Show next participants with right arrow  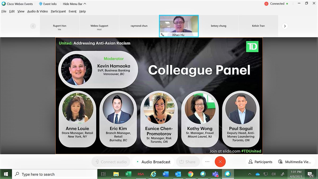(x=285, y=26)
